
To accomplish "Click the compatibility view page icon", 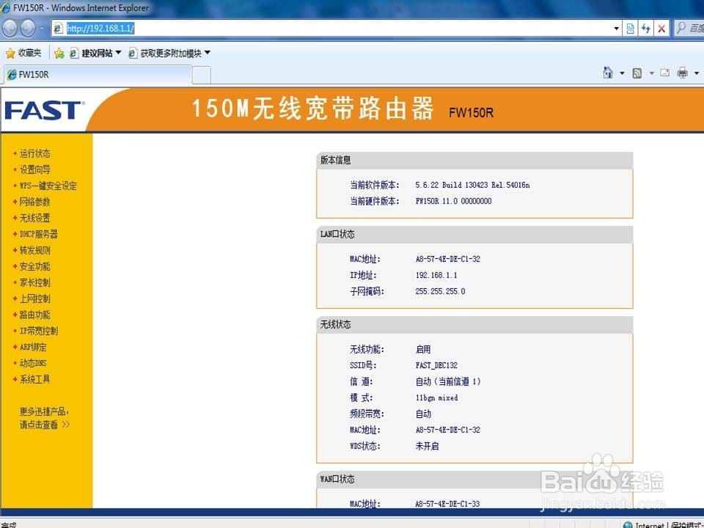I will [631, 29].
